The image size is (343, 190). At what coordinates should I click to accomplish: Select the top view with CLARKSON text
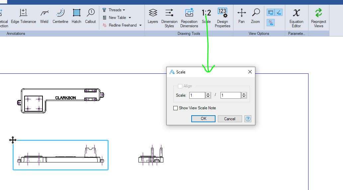(x=60, y=101)
